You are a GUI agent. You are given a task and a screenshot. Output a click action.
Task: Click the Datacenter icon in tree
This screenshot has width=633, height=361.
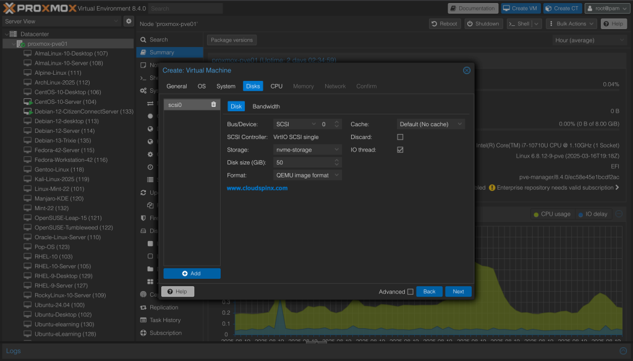point(13,34)
